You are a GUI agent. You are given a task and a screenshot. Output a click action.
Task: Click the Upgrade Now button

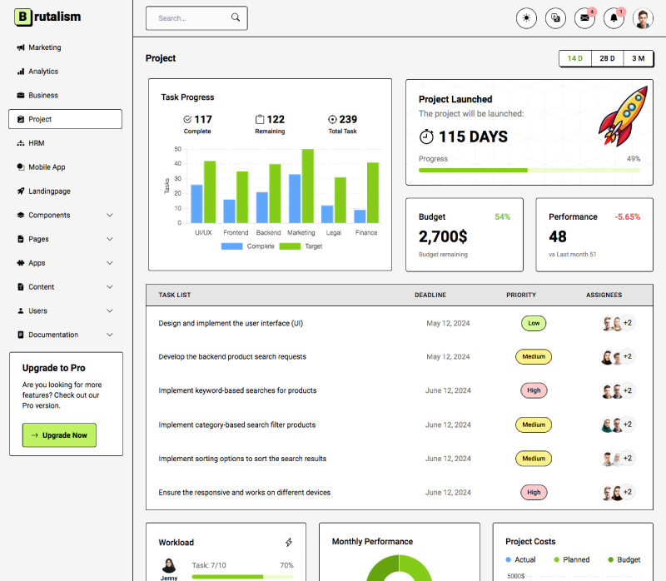pyautogui.click(x=59, y=435)
